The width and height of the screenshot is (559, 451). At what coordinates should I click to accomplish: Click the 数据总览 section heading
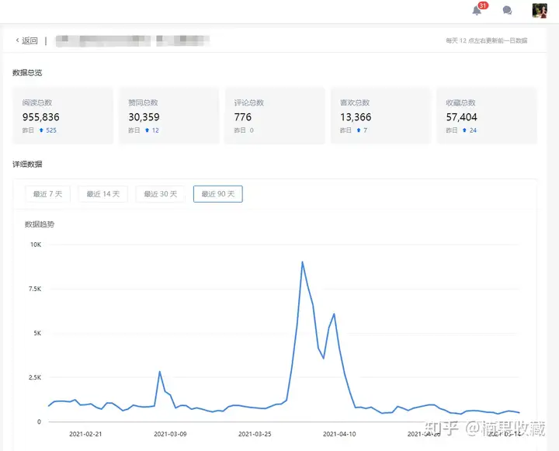[27, 73]
